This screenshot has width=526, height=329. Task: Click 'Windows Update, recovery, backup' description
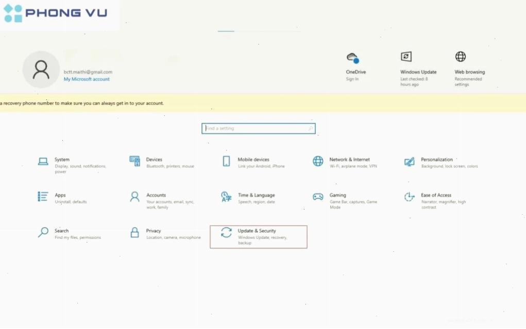[x=262, y=240]
